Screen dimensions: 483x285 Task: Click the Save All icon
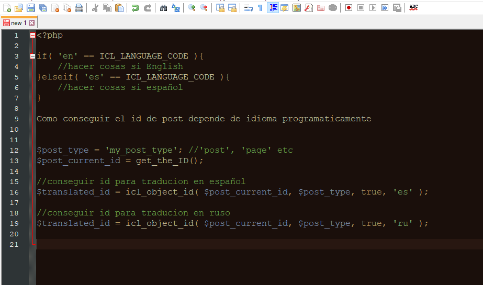click(x=43, y=8)
